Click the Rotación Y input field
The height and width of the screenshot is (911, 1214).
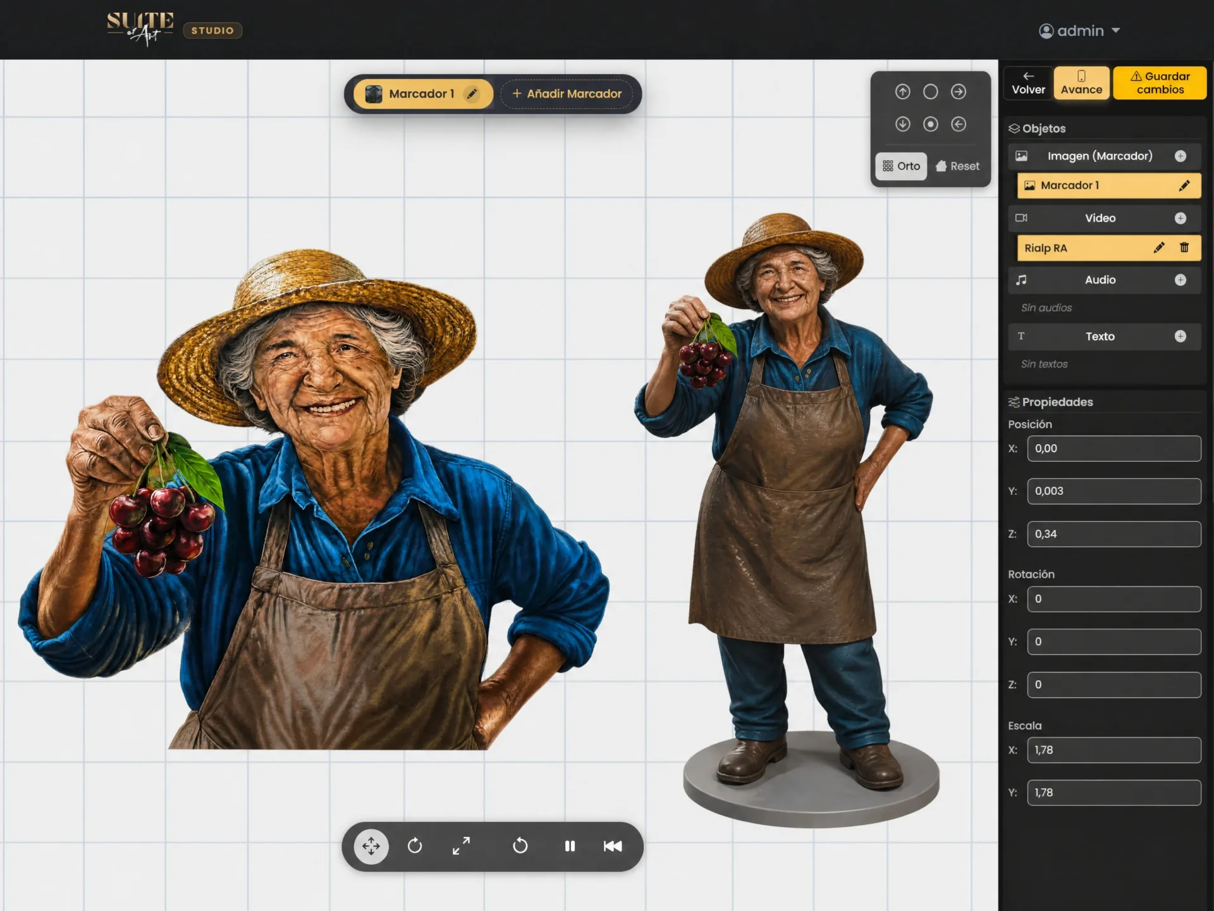coord(1113,641)
